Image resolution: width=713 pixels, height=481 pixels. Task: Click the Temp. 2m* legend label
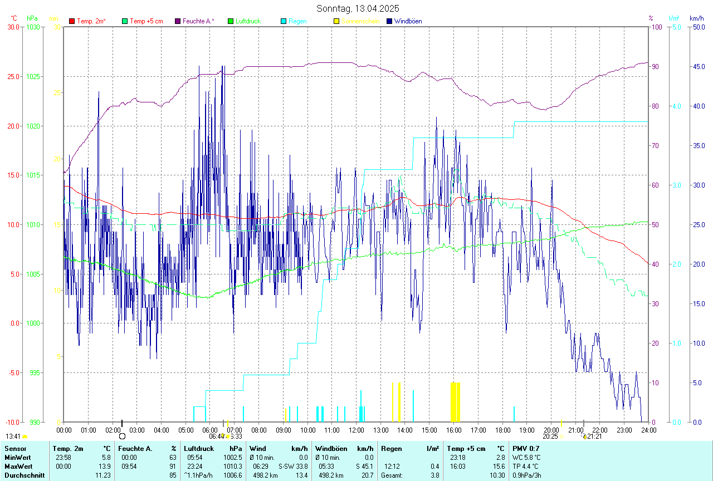pyautogui.click(x=91, y=21)
